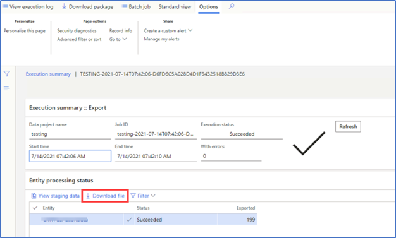
Task: Click the related information lines icon in side pane
Action: pyautogui.click(x=7, y=88)
